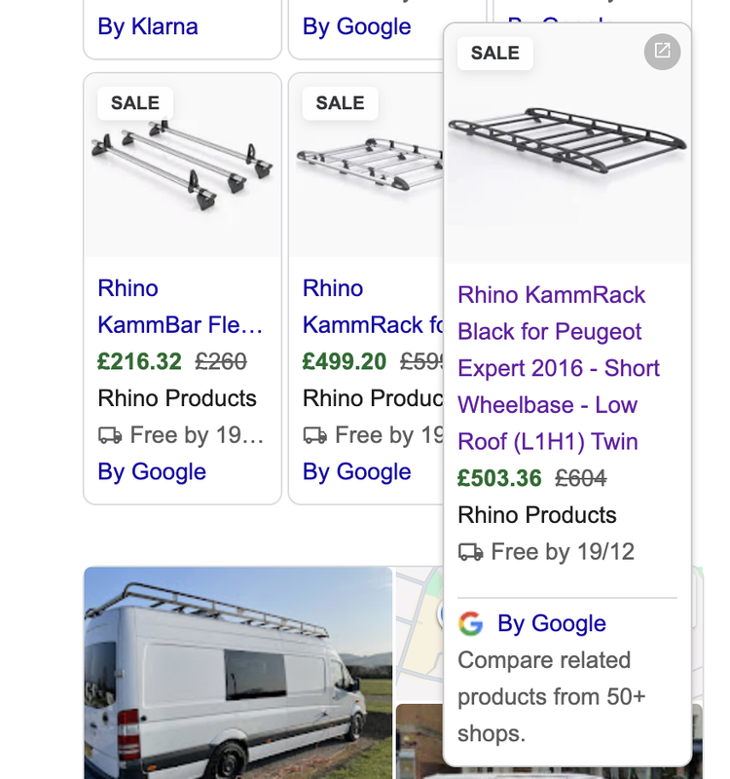Image resolution: width=730 pixels, height=779 pixels.
Task: Click the delivery truck icon near Free by 19/12
Action: (x=470, y=552)
